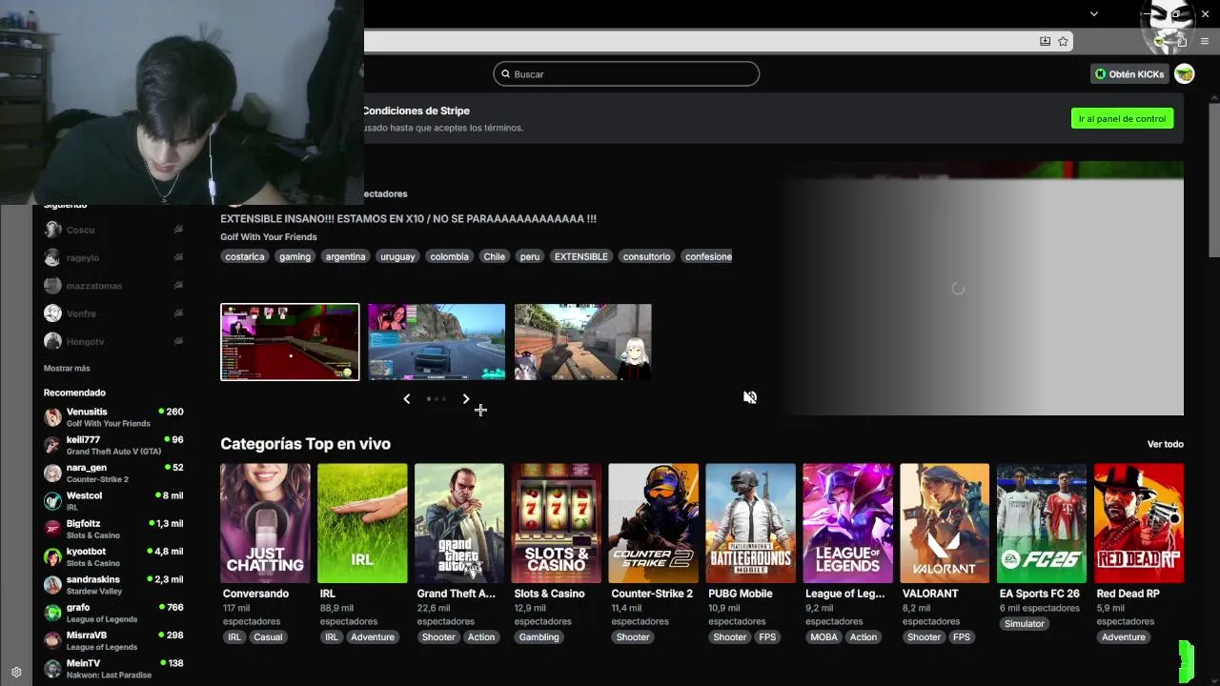Viewport: 1220px width, 686px height.
Task: Go to previous carousel slide arrow
Action: tap(407, 399)
